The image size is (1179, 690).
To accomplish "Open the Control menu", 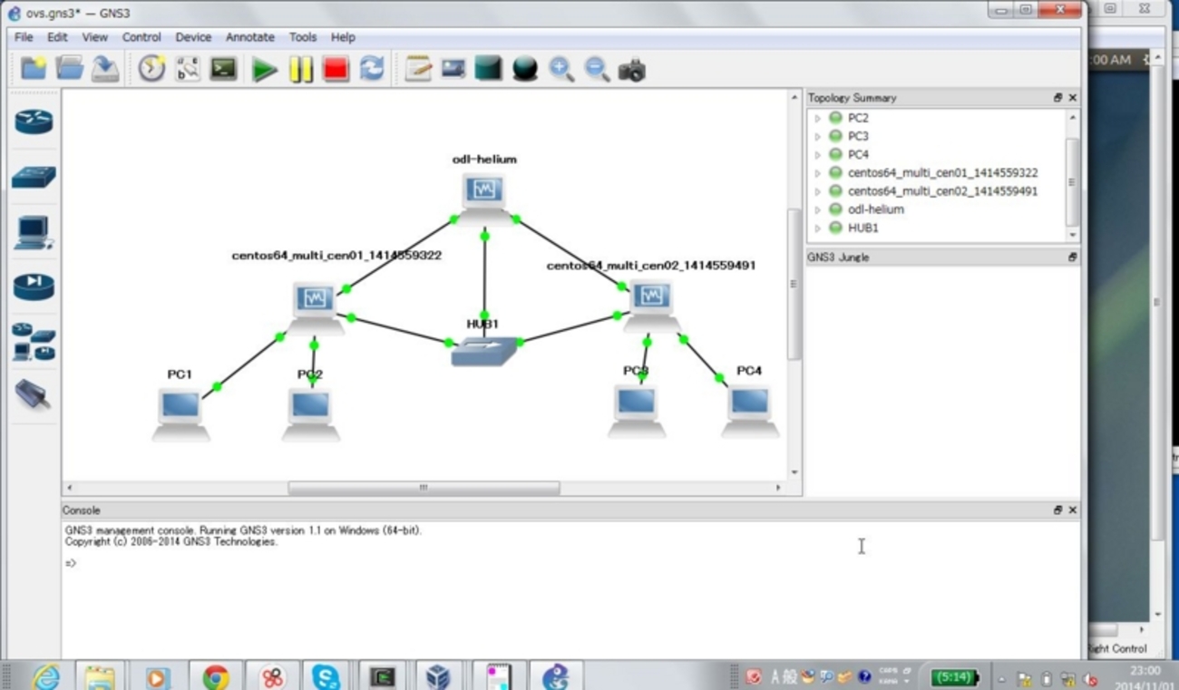I will (141, 37).
